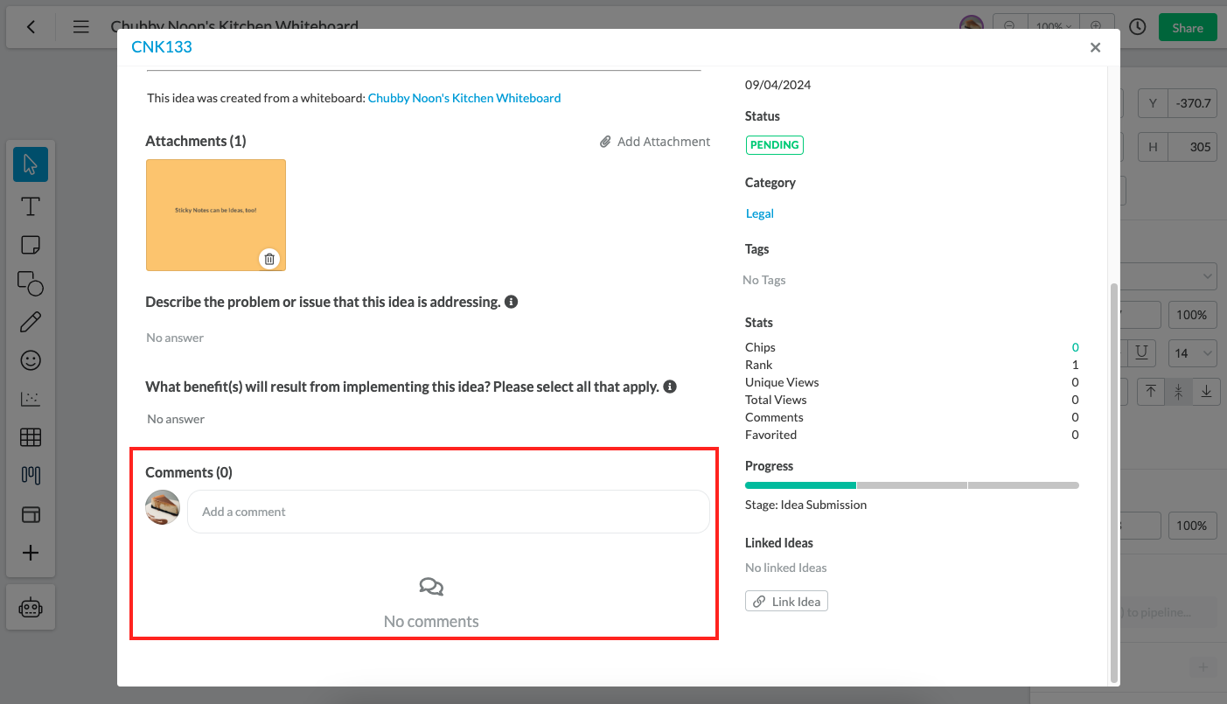Click the 'Stage: Idea Submission' text
The width and height of the screenshot is (1227, 704).
coord(805,505)
